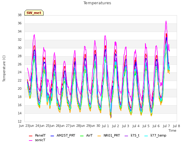Click the 30 y-axis tick label

[19, 48]
